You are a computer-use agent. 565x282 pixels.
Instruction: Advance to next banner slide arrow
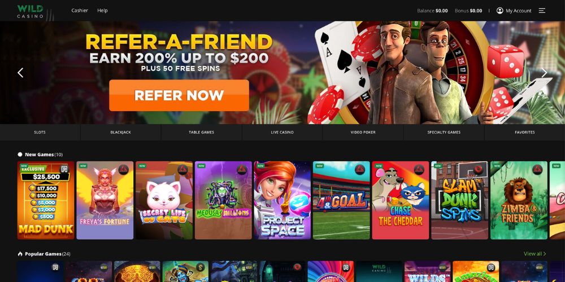544,73
